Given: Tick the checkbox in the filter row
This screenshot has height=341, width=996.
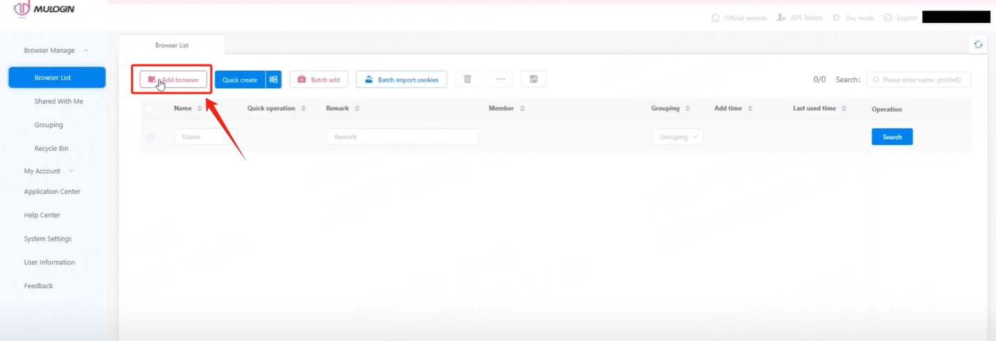Looking at the screenshot, I should (151, 138).
